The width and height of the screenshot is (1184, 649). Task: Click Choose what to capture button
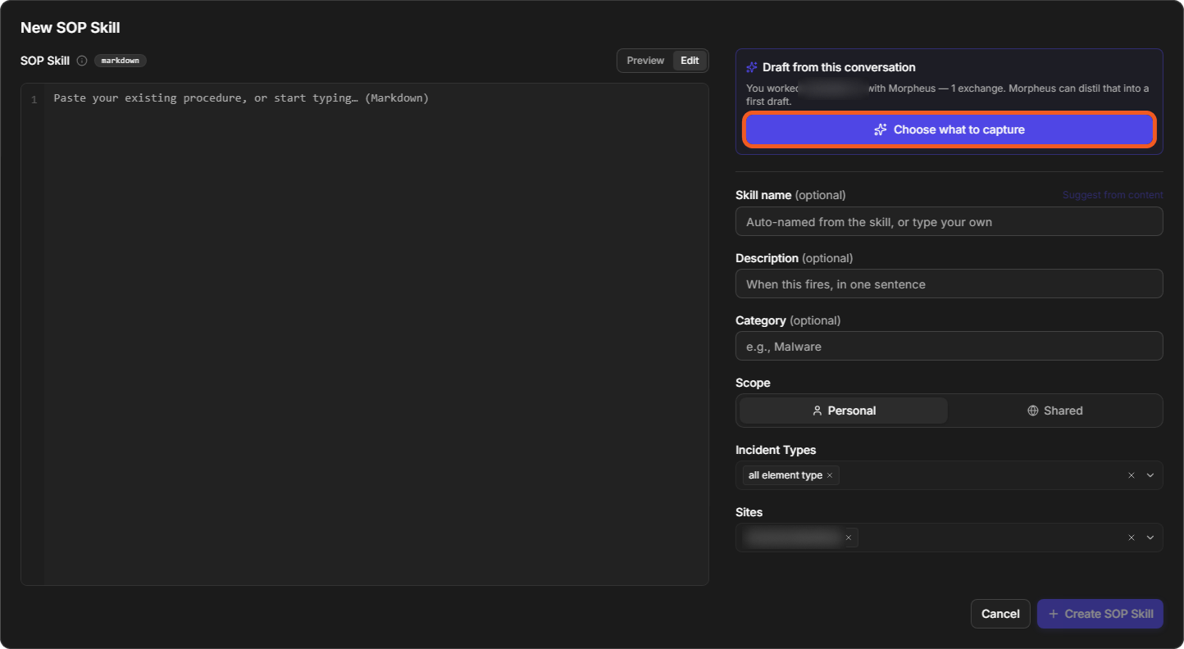pos(949,129)
